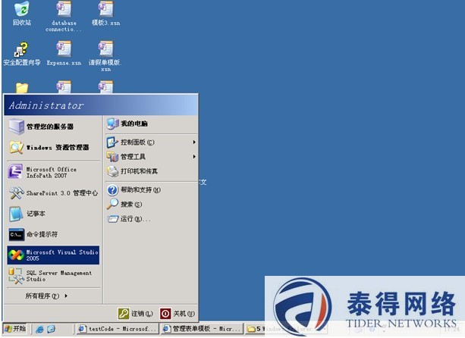This screenshot has height=338, width=465.
Task: Launch Internet Explorer from quick launch
Action: tap(39, 329)
